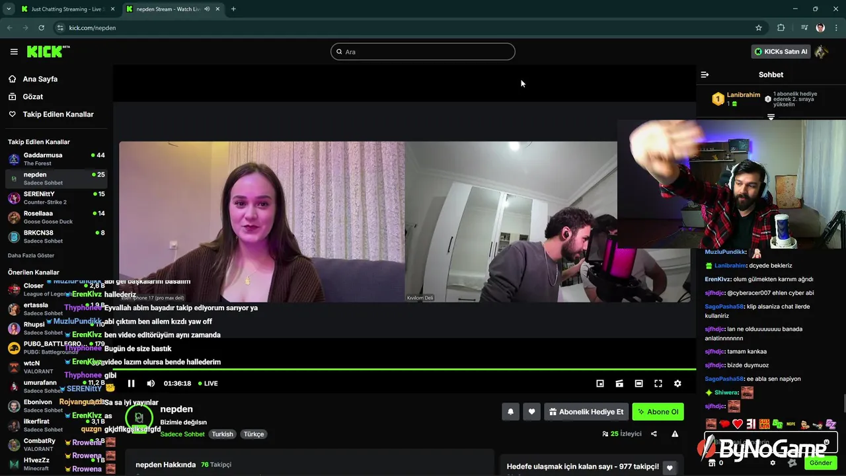Click username Shiwera in chat

pos(725,393)
